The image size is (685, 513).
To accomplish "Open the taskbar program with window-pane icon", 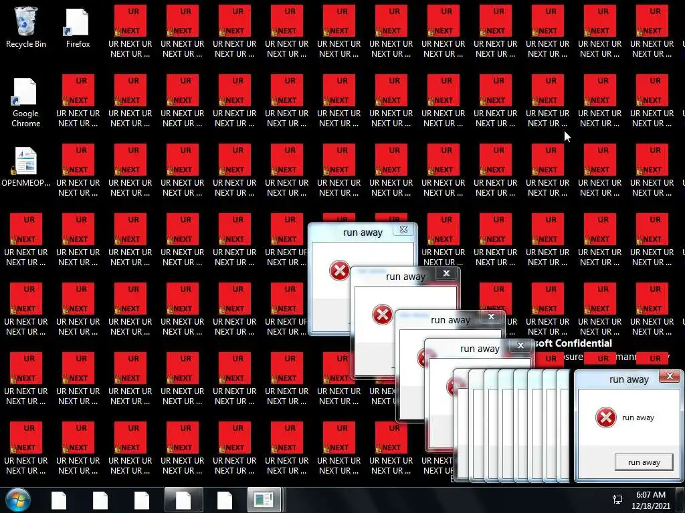I will (x=264, y=500).
